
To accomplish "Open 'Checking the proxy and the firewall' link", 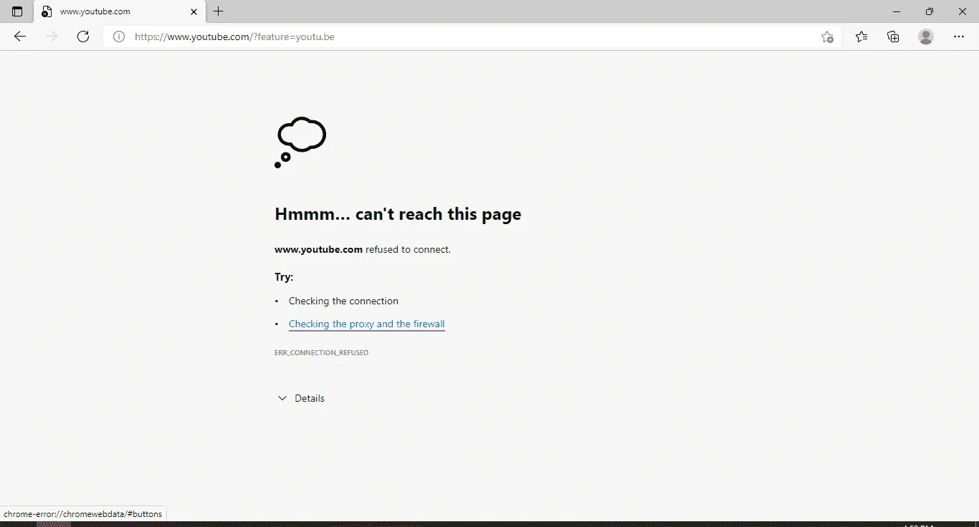I will (366, 324).
